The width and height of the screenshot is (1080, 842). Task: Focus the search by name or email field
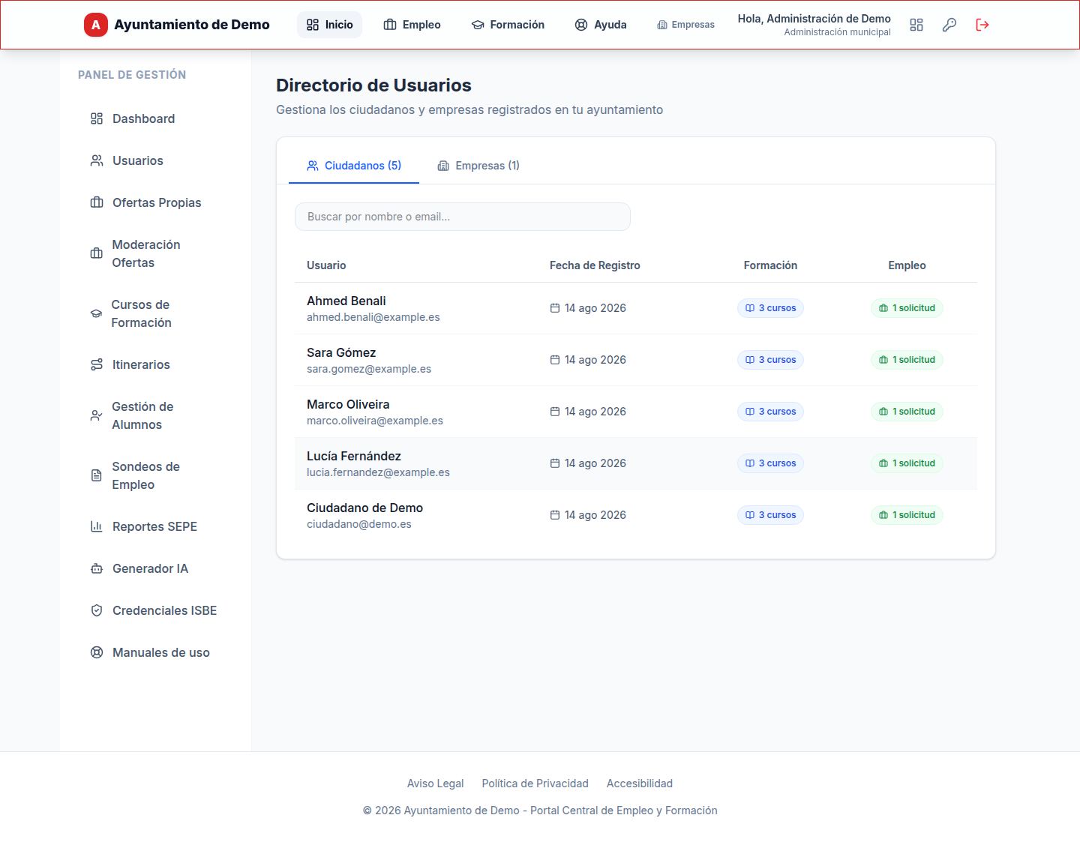(x=463, y=217)
